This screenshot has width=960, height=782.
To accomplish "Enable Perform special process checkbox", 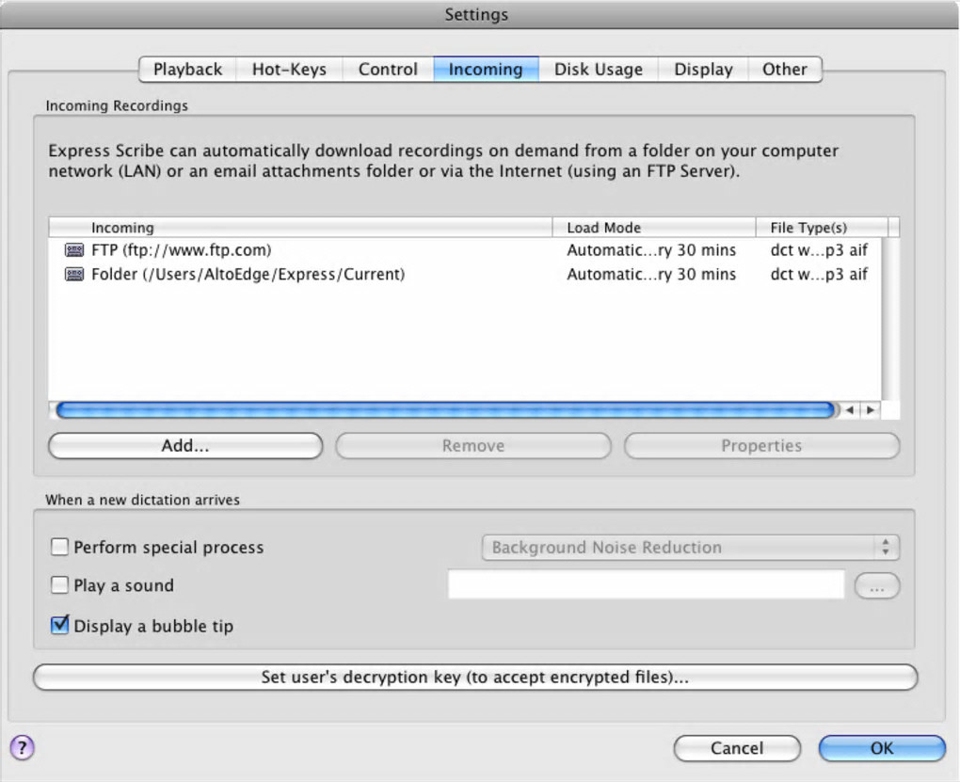I will click(x=59, y=546).
